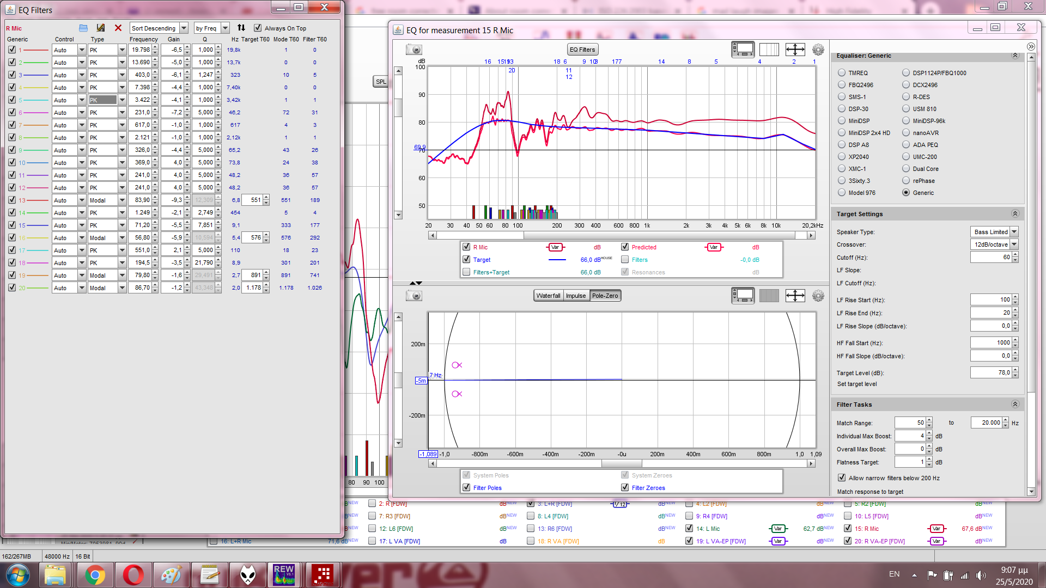Click Match response to target
The height and width of the screenshot is (588, 1046).
(870, 492)
